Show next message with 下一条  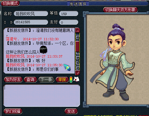tap(46, 79)
